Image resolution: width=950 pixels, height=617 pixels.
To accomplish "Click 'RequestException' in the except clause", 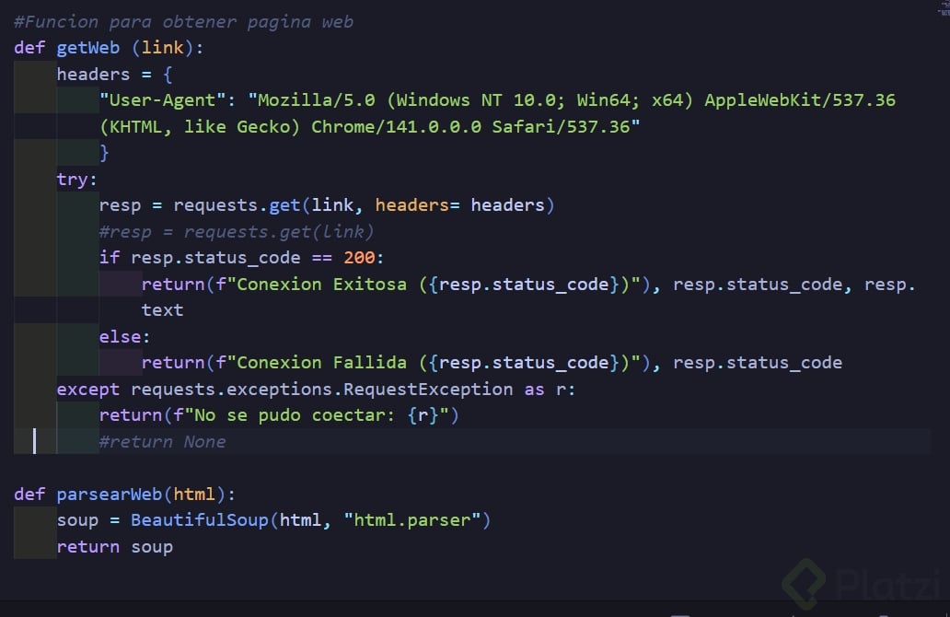I will coord(428,390).
